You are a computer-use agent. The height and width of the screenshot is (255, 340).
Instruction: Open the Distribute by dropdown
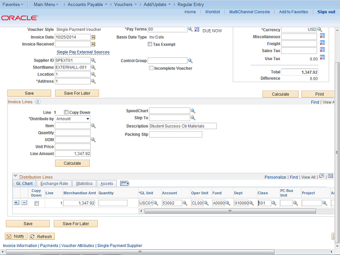[73, 119]
